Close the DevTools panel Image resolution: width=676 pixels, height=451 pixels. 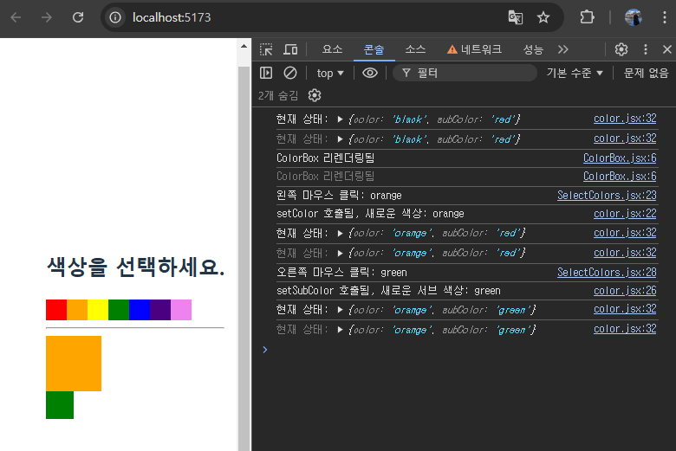pyautogui.click(x=667, y=49)
